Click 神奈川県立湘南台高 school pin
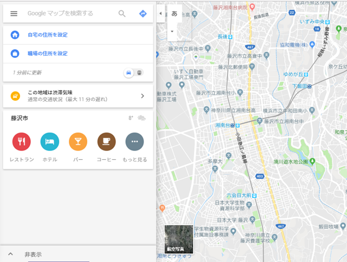 (207, 109)
